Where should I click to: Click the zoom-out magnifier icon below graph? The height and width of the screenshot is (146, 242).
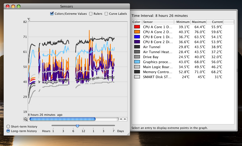coord(26,119)
